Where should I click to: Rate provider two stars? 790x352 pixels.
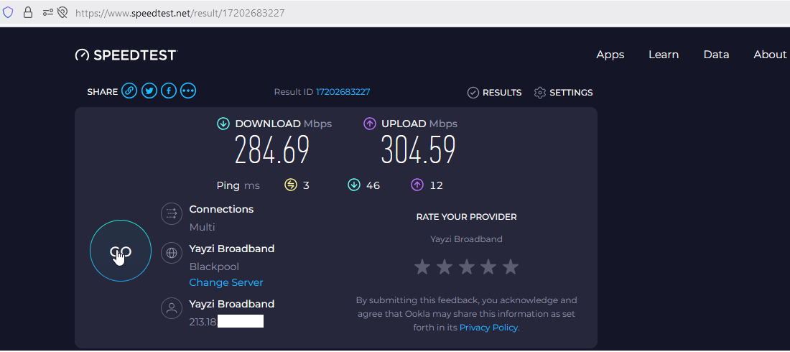point(444,267)
